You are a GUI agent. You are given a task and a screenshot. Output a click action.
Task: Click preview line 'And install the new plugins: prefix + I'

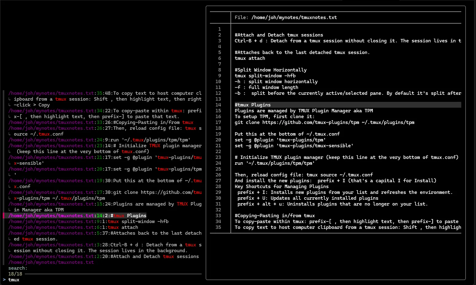pyautogui.click(x=335, y=181)
